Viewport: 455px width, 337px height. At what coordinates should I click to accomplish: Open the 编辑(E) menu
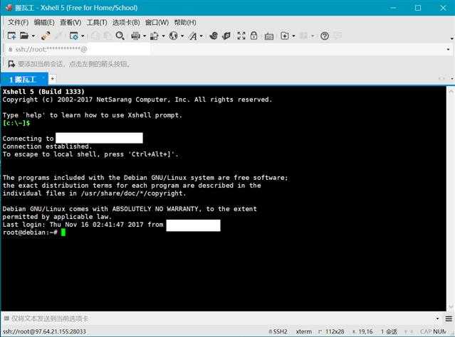click(x=44, y=22)
